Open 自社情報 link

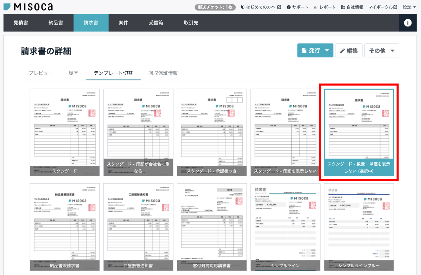tap(352, 7)
